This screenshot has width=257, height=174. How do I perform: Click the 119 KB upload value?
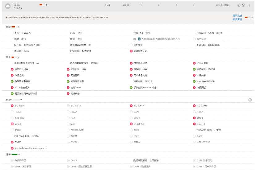(126, 5)
